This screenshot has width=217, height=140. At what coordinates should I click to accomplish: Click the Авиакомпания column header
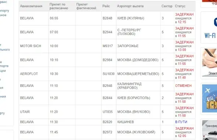point(31,6)
